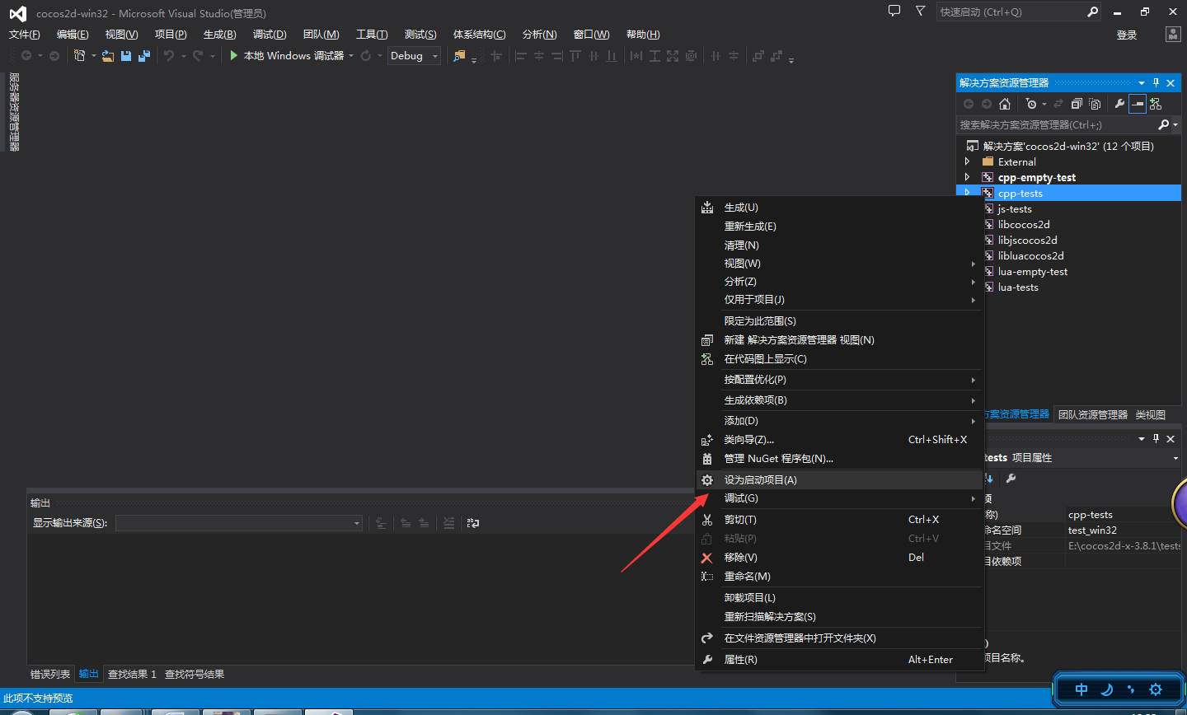Choose 属性(R) from context menu
Image resolution: width=1187 pixels, height=715 pixels.
(x=839, y=660)
